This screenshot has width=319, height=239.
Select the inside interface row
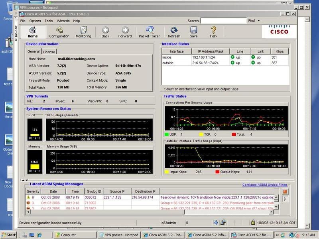click(225, 57)
